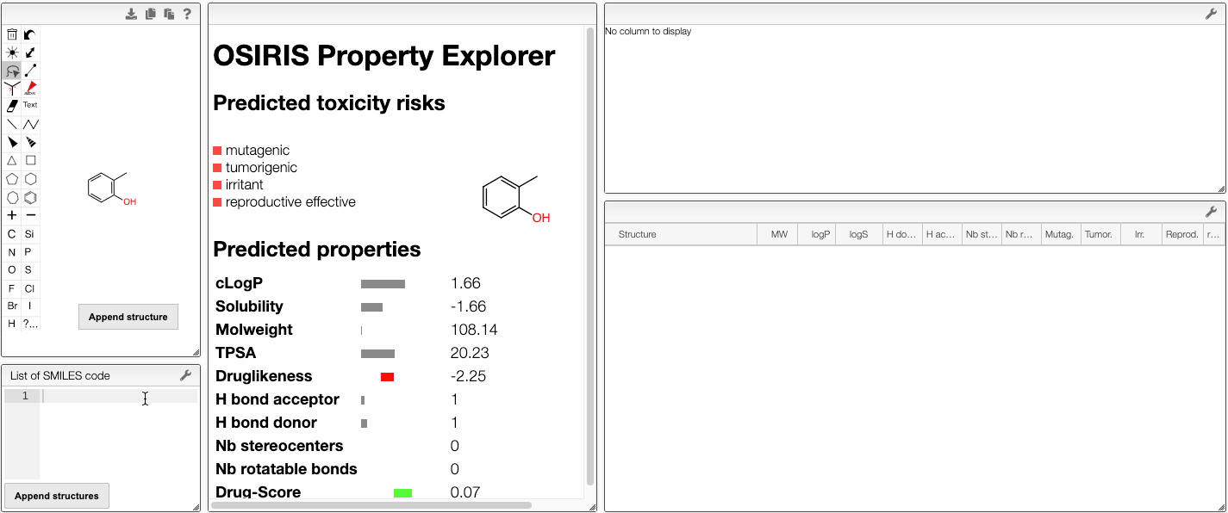The width and height of the screenshot is (1228, 513).
Task: Click the Mutag. column header
Action: pyautogui.click(x=1059, y=234)
